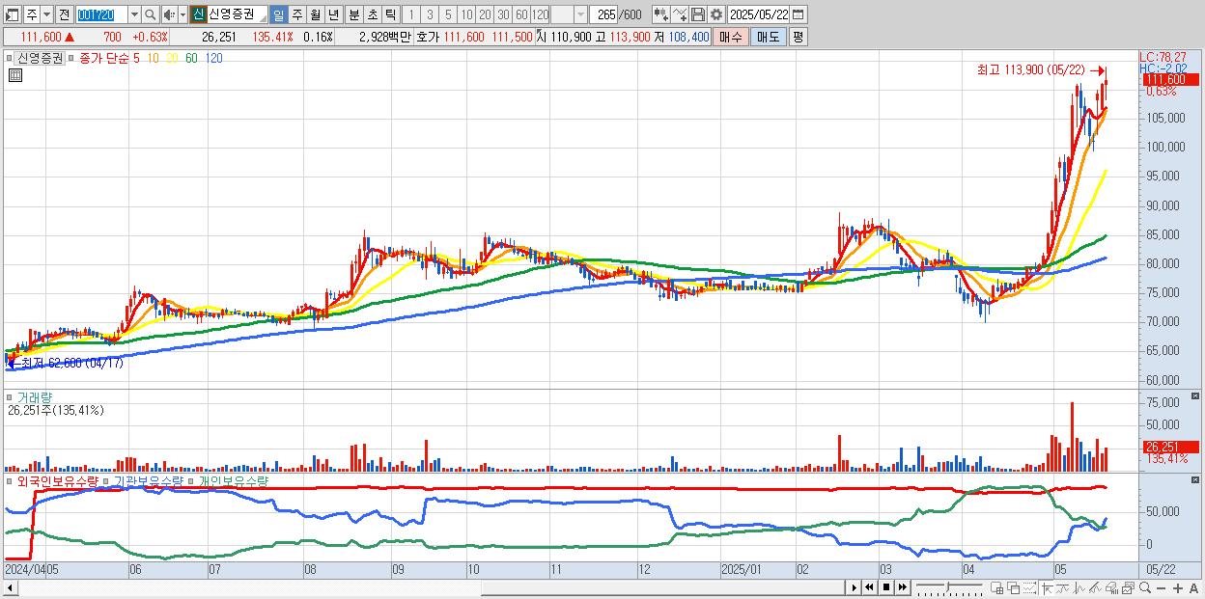This screenshot has height=599, width=1205.
Task: Click the split-window layout icon in bottom toolbar
Action: pyautogui.click(x=997, y=587)
